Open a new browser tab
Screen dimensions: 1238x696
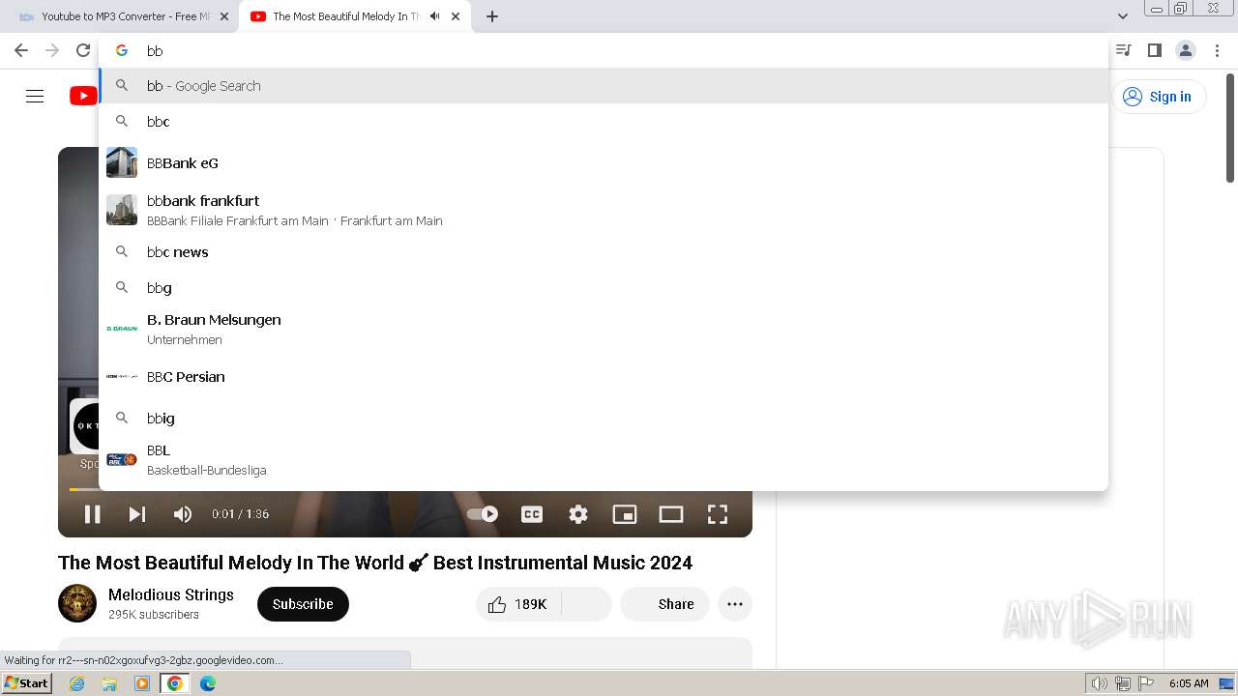pos(492,16)
